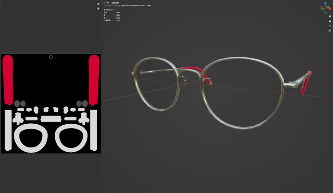Viewport: 333px width, 193px height.
Task: Select right red temple-tip UV island
Action: [x=94, y=80]
